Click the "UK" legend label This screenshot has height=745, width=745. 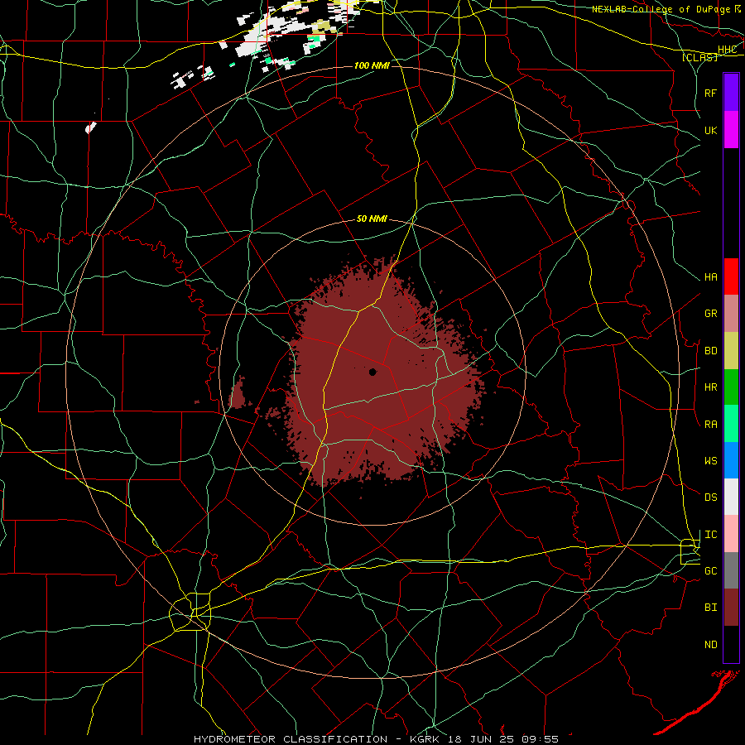click(x=710, y=131)
